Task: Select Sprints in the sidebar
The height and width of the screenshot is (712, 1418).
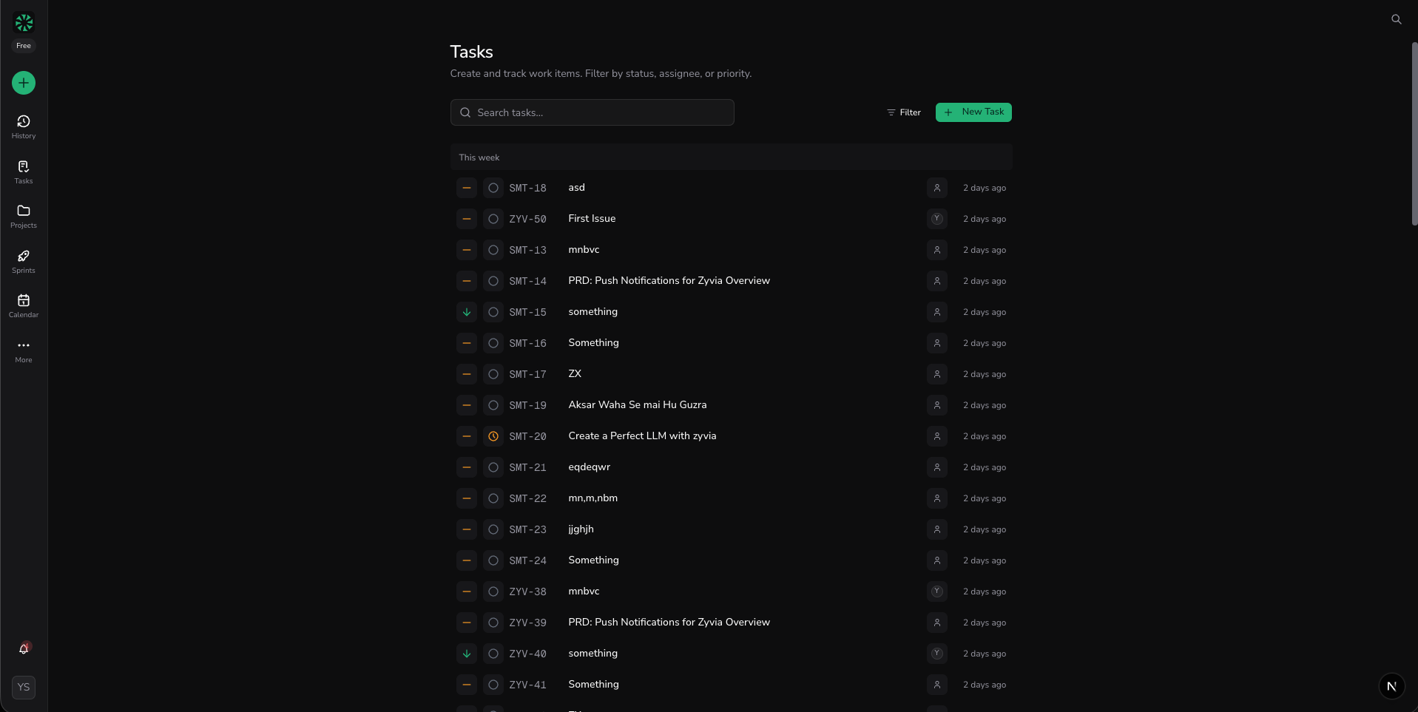Action: (23, 260)
